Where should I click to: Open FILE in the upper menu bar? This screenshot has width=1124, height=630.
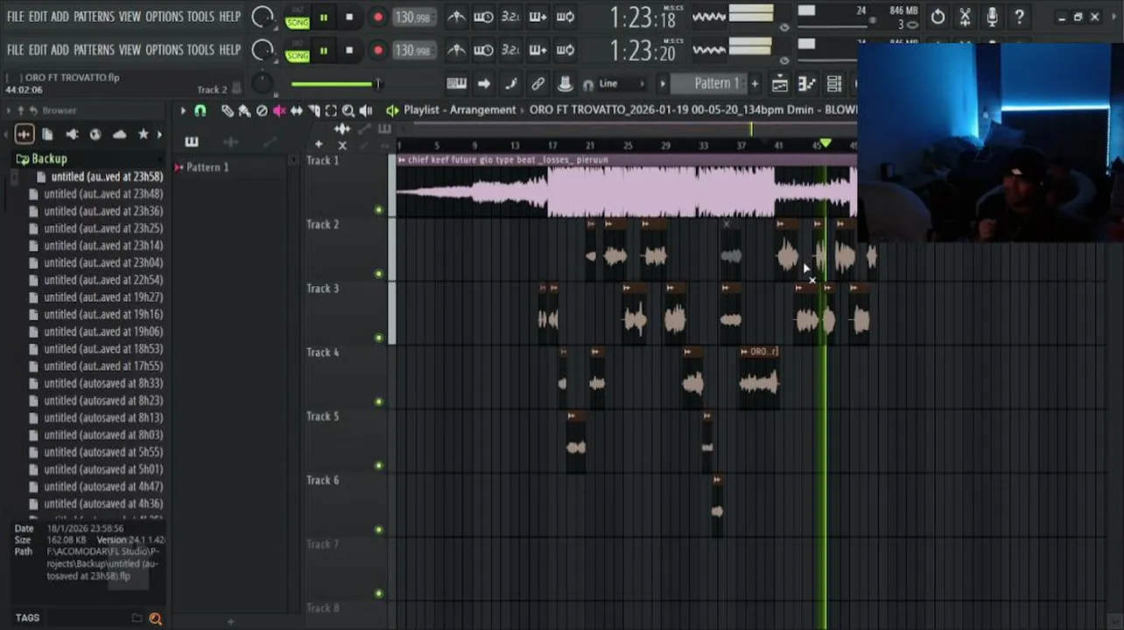[16, 17]
